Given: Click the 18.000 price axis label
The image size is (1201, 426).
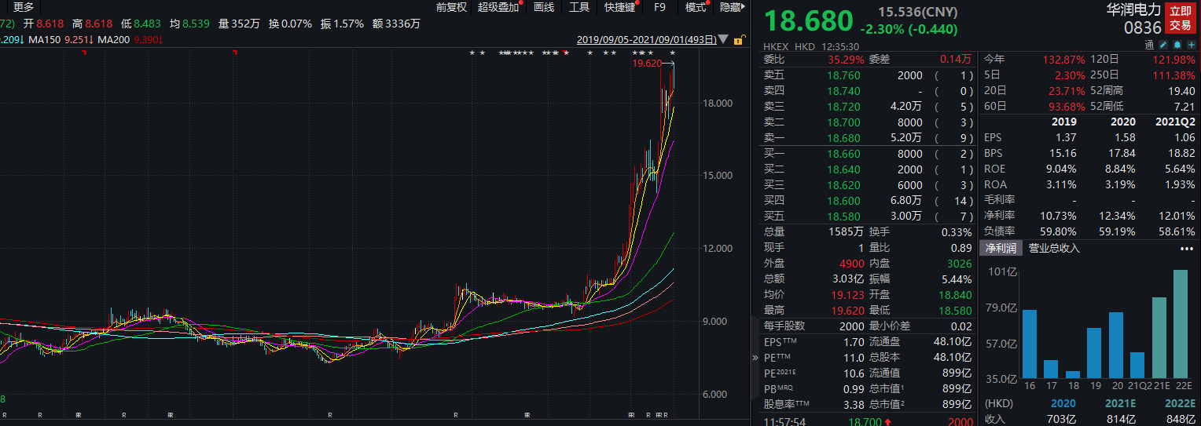Looking at the screenshot, I should click(x=718, y=103).
